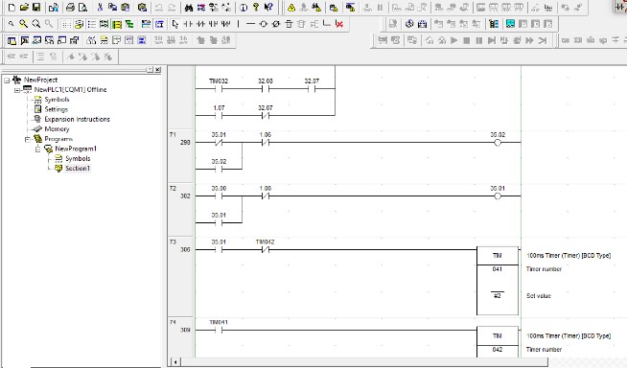Image resolution: width=627 pixels, height=368 pixels.
Task: Paste from clipboard icon
Action: (126, 8)
